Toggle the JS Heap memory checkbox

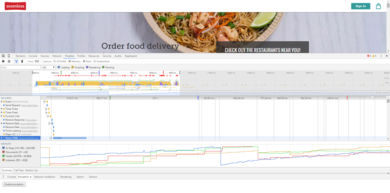(x=3, y=148)
